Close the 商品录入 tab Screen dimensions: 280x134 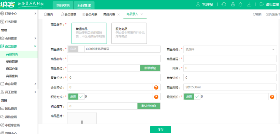(x=142, y=14)
